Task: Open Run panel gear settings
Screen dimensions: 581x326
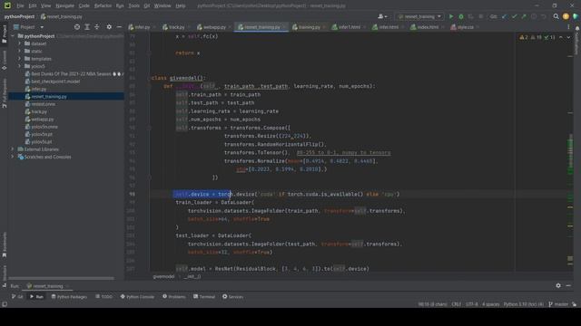Action: (558, 286)
